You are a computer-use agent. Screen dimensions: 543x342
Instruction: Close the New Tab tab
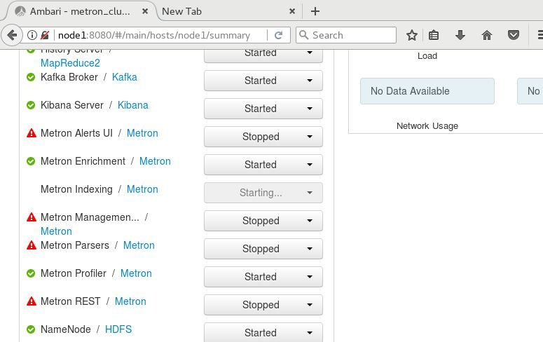tap(292, 11)
